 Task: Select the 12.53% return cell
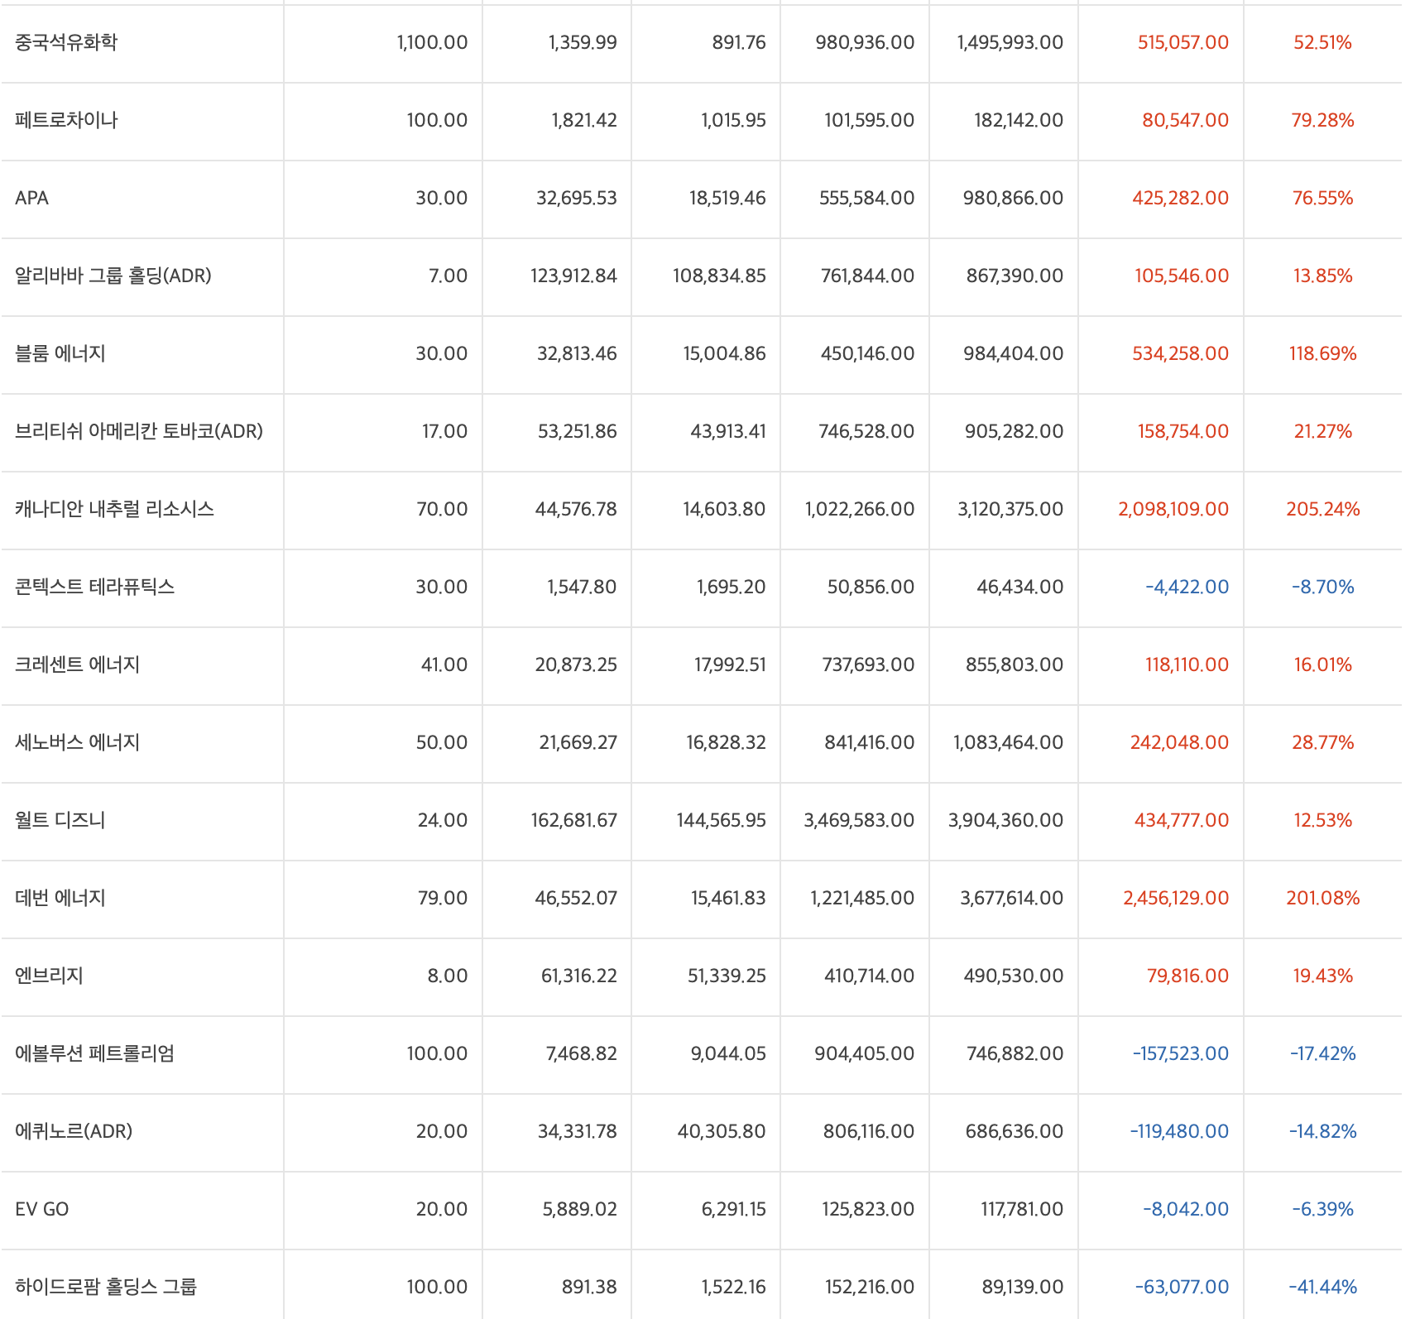click(1322, 820)
